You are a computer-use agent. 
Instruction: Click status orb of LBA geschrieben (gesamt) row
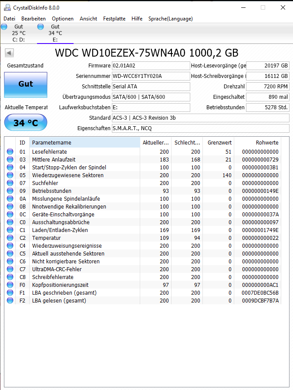[10, 292]
